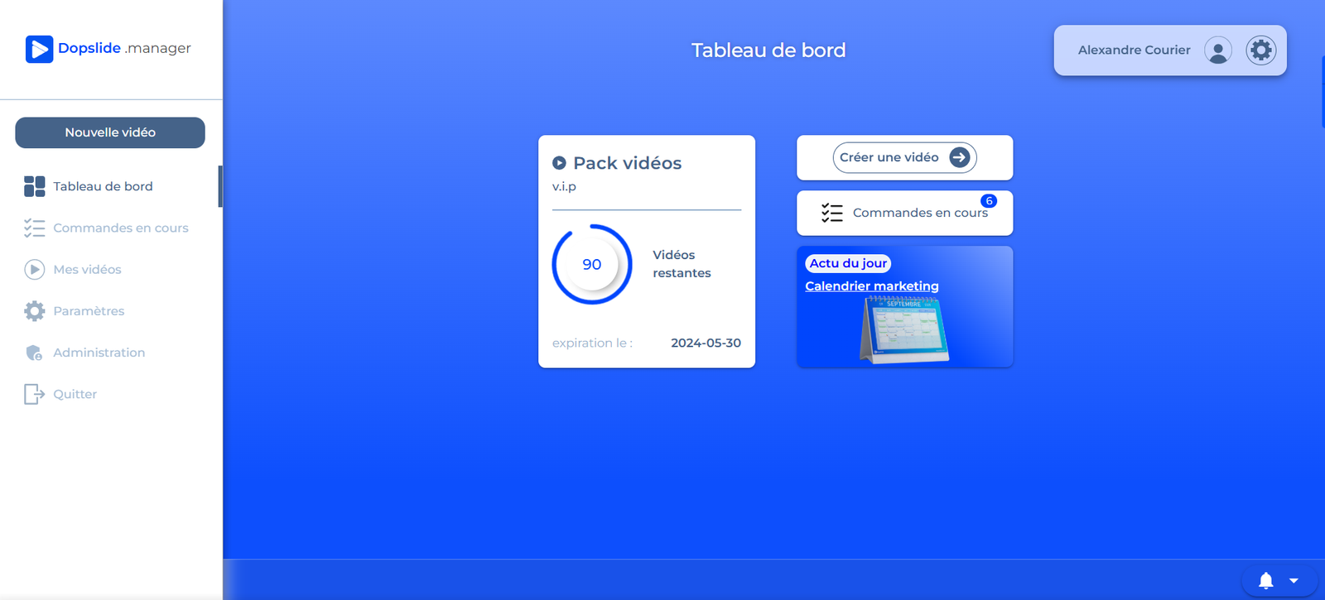Viewport: 1325px width, 600px height.
Task: Click the notification bell icon
Action: click(1265, 581)
